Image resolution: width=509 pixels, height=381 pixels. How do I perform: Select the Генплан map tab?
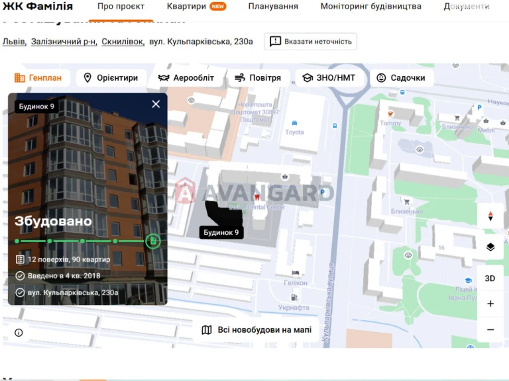38,78
